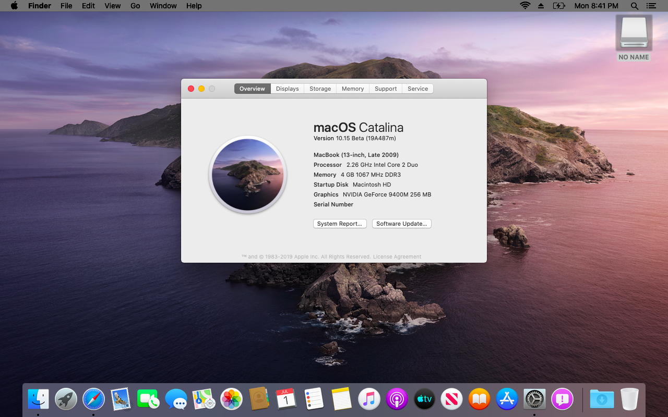This screenshot has width=668, height=417.
Task: Click the System Report button
Action: click(340, 224)
